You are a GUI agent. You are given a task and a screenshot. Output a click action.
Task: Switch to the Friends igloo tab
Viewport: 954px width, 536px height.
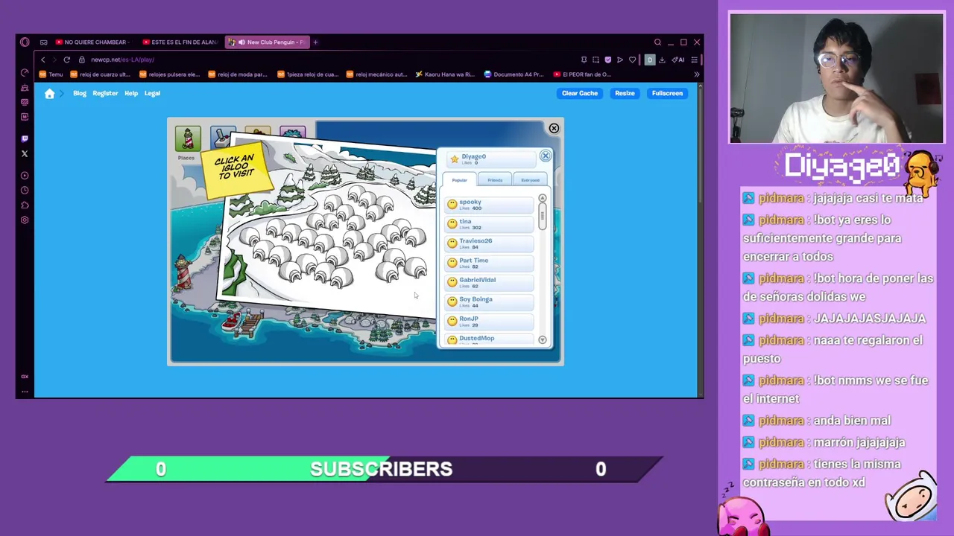point(495,180)
